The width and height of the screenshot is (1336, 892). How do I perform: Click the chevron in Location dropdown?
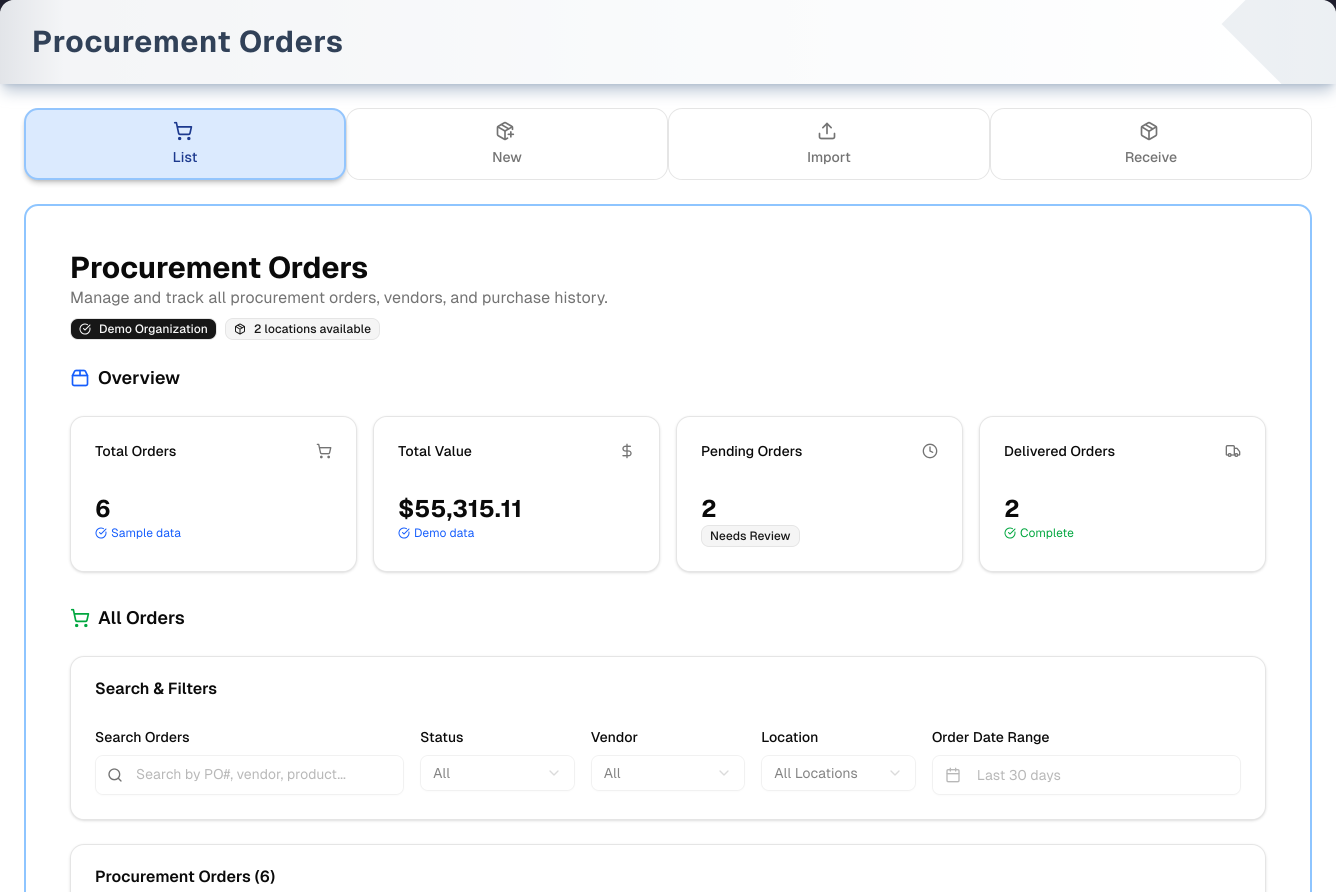click(x=894, y=773)
